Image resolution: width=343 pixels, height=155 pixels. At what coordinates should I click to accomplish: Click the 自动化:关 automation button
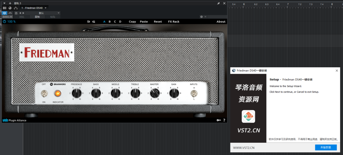tap(7, 17)
